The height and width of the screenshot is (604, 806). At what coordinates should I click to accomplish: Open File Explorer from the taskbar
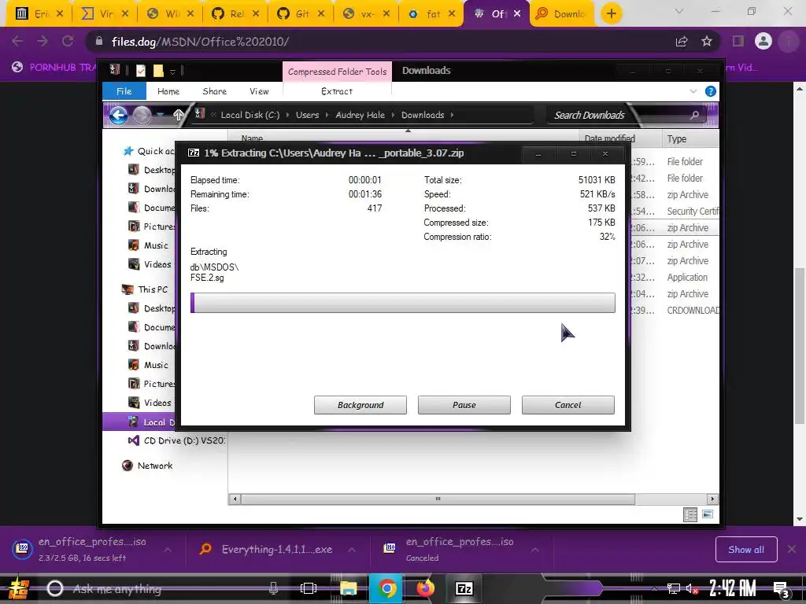point(349,588)
